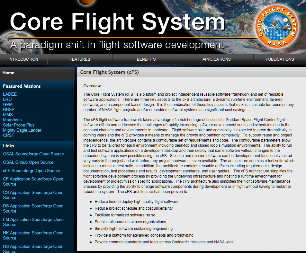306x253 pixels.
Task: Visit OSAL Sourceforge Open Source link
Action: coord(33,154)
